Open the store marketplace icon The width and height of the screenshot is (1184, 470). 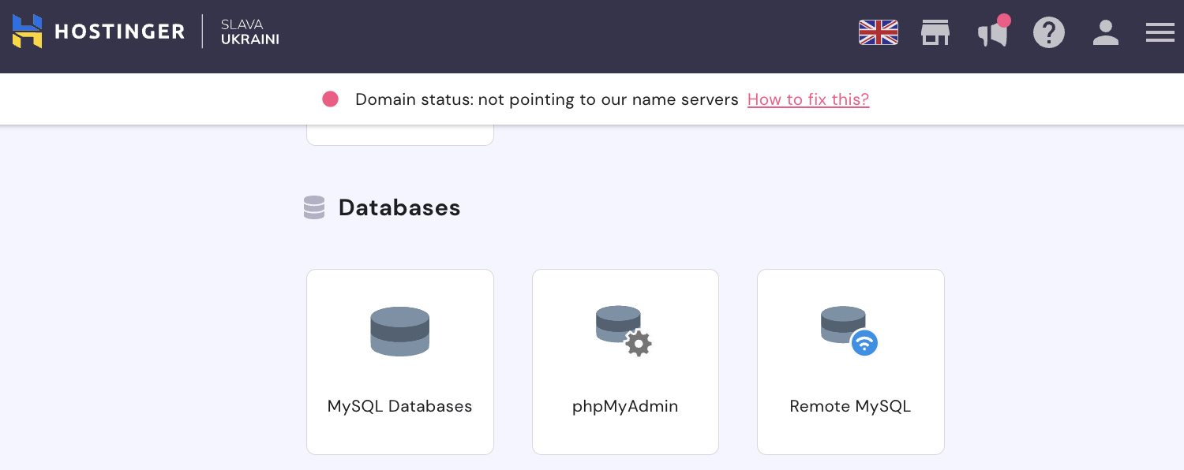point(935,32)
